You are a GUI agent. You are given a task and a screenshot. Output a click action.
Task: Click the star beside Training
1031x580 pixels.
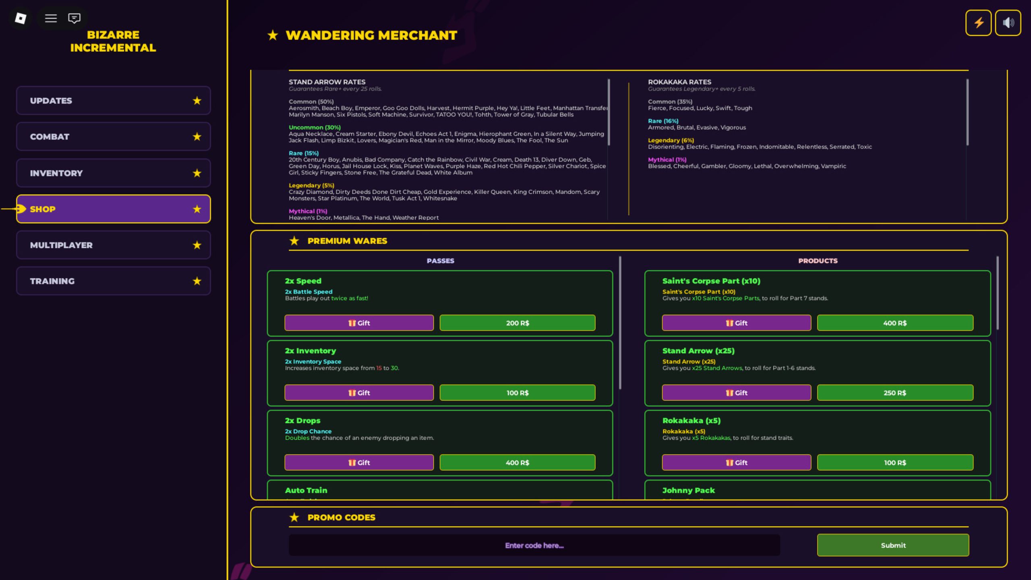(197, 281)
